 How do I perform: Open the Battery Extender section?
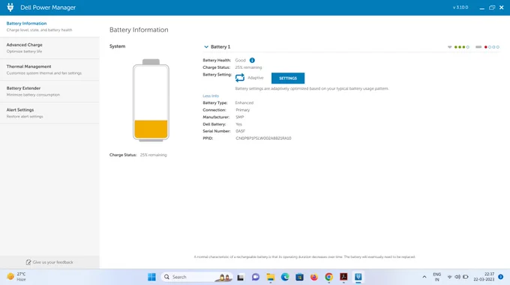[x=49, y=91]
